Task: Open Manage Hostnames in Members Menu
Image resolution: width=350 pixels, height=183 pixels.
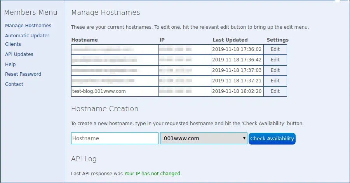Action: 28,25
